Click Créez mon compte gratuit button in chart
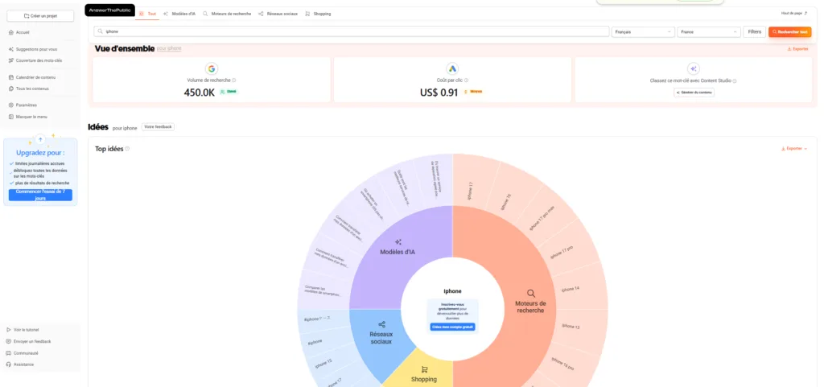 452,327
